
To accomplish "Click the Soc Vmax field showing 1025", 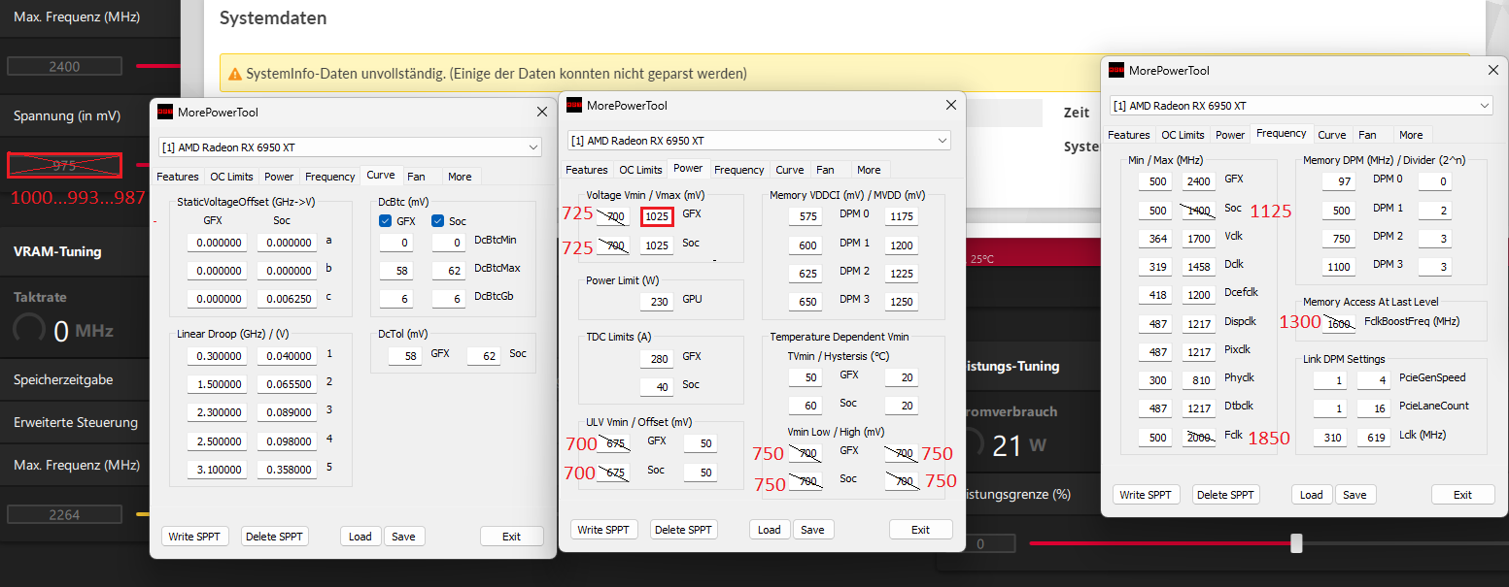I will click(658, 245).
